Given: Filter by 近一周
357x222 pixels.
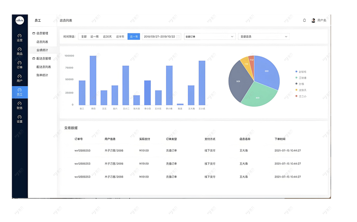Looking at the screenshot, I should 94,36.
